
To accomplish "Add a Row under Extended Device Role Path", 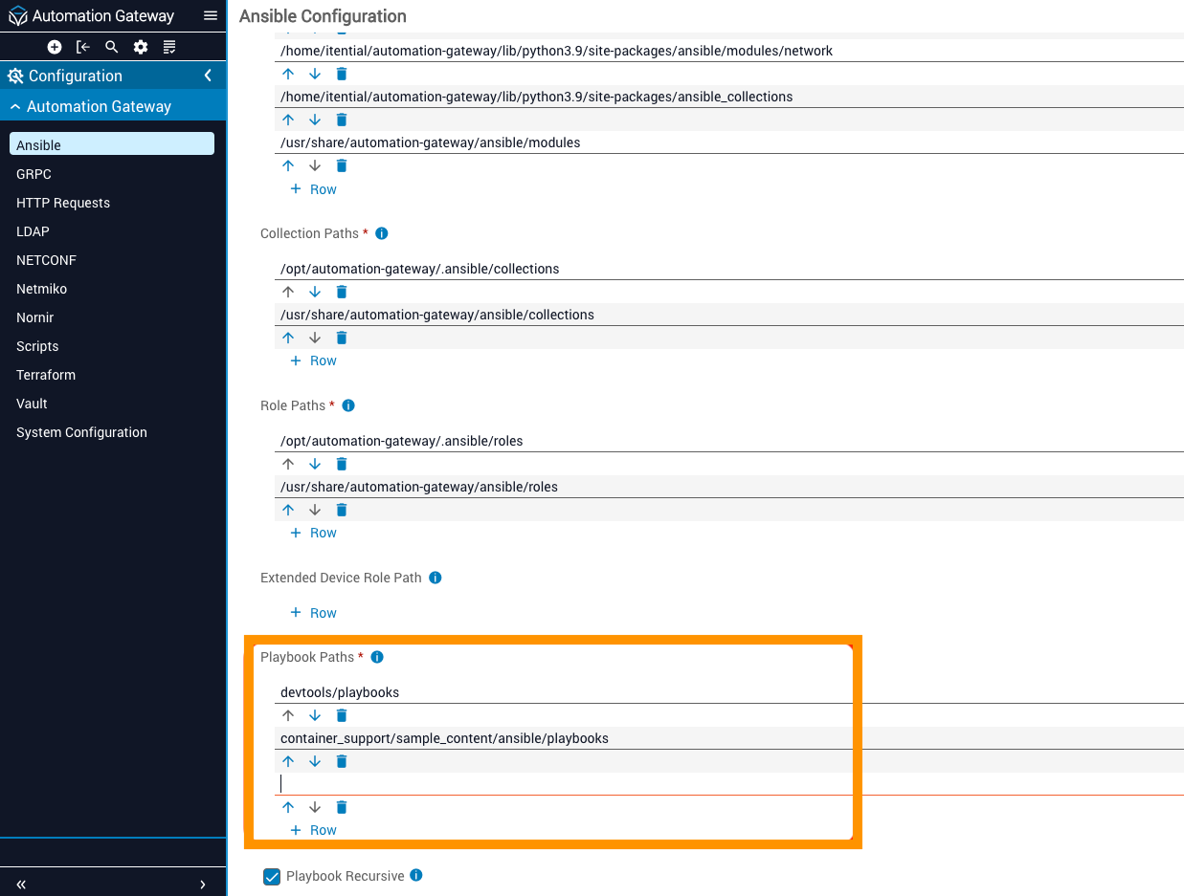I will [x=314, y=613].
